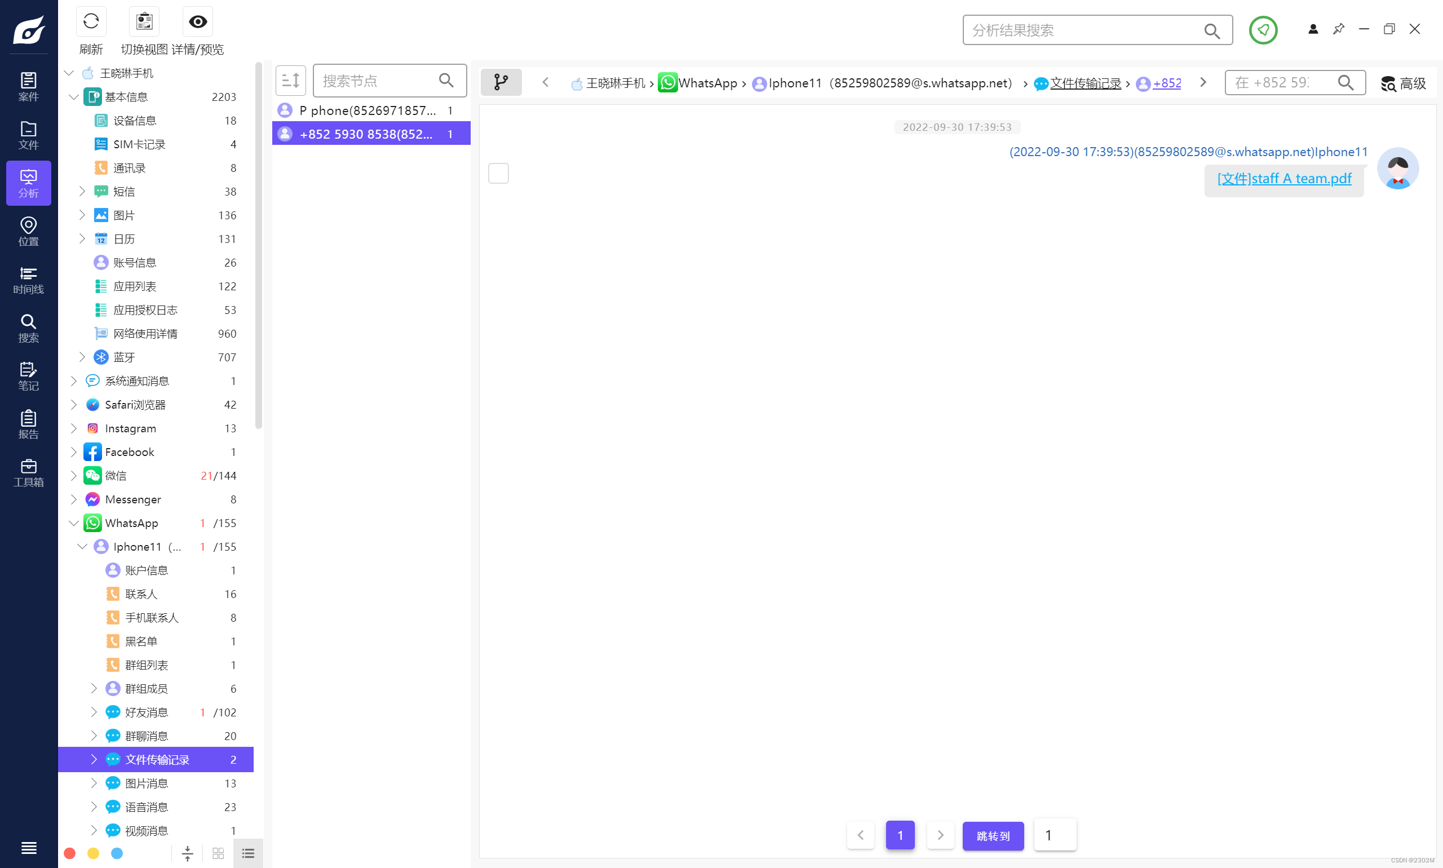Open the 位置 location sidebar icon
Image resolution: width=1443 pixels, height=868 pixels.
pos(28,231)
